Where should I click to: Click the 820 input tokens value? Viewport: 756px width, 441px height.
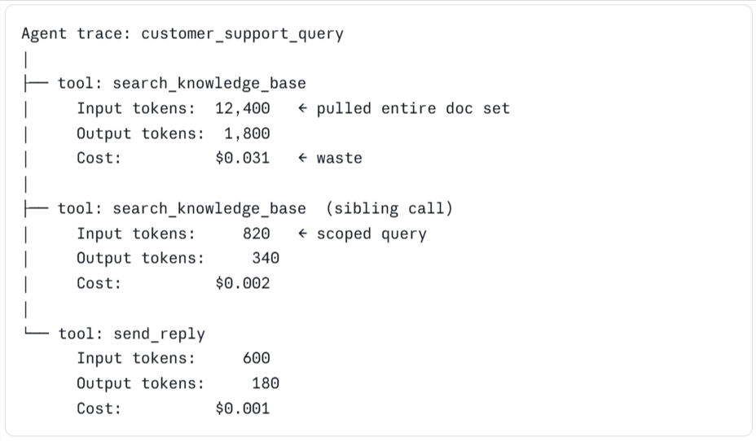tap(256, 234)
